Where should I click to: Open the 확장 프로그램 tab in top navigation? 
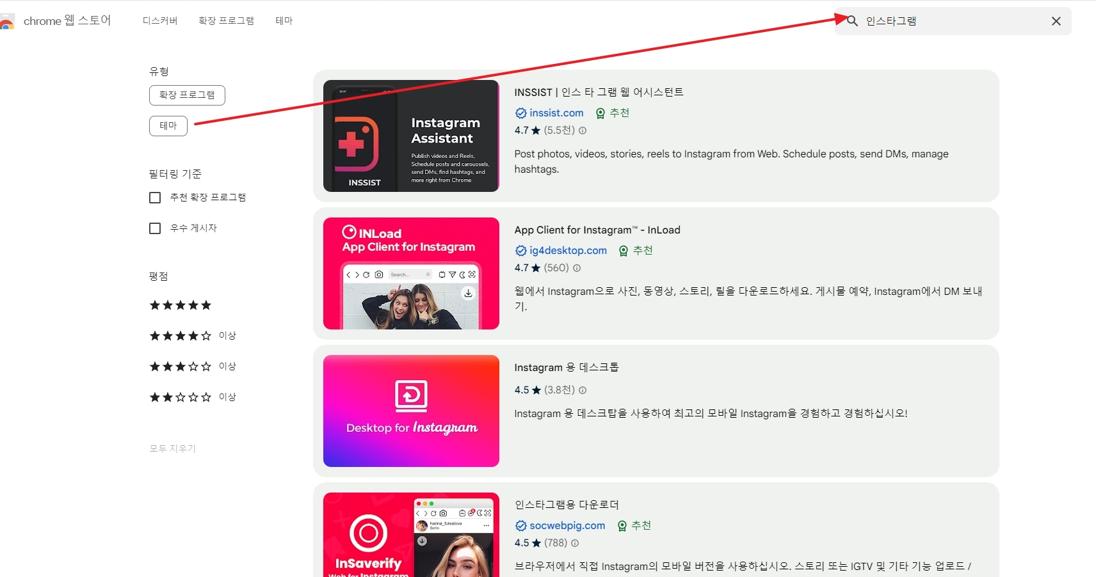tap(226, 21)
